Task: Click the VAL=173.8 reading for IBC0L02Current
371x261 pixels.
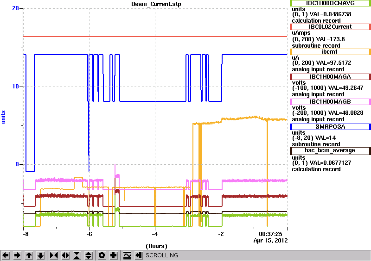Action: click(x=330, y=39)
